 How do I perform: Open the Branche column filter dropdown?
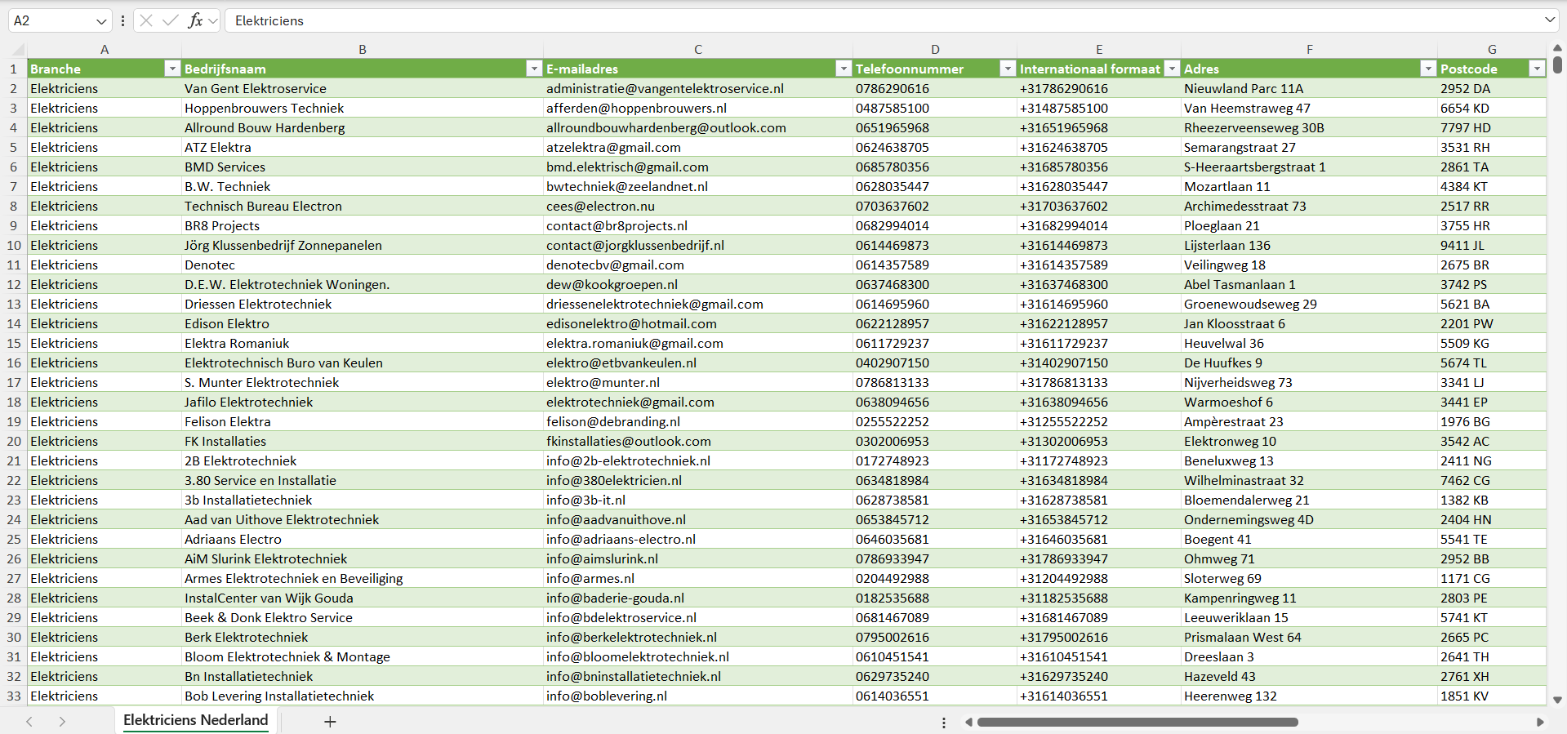coord(171,69)
